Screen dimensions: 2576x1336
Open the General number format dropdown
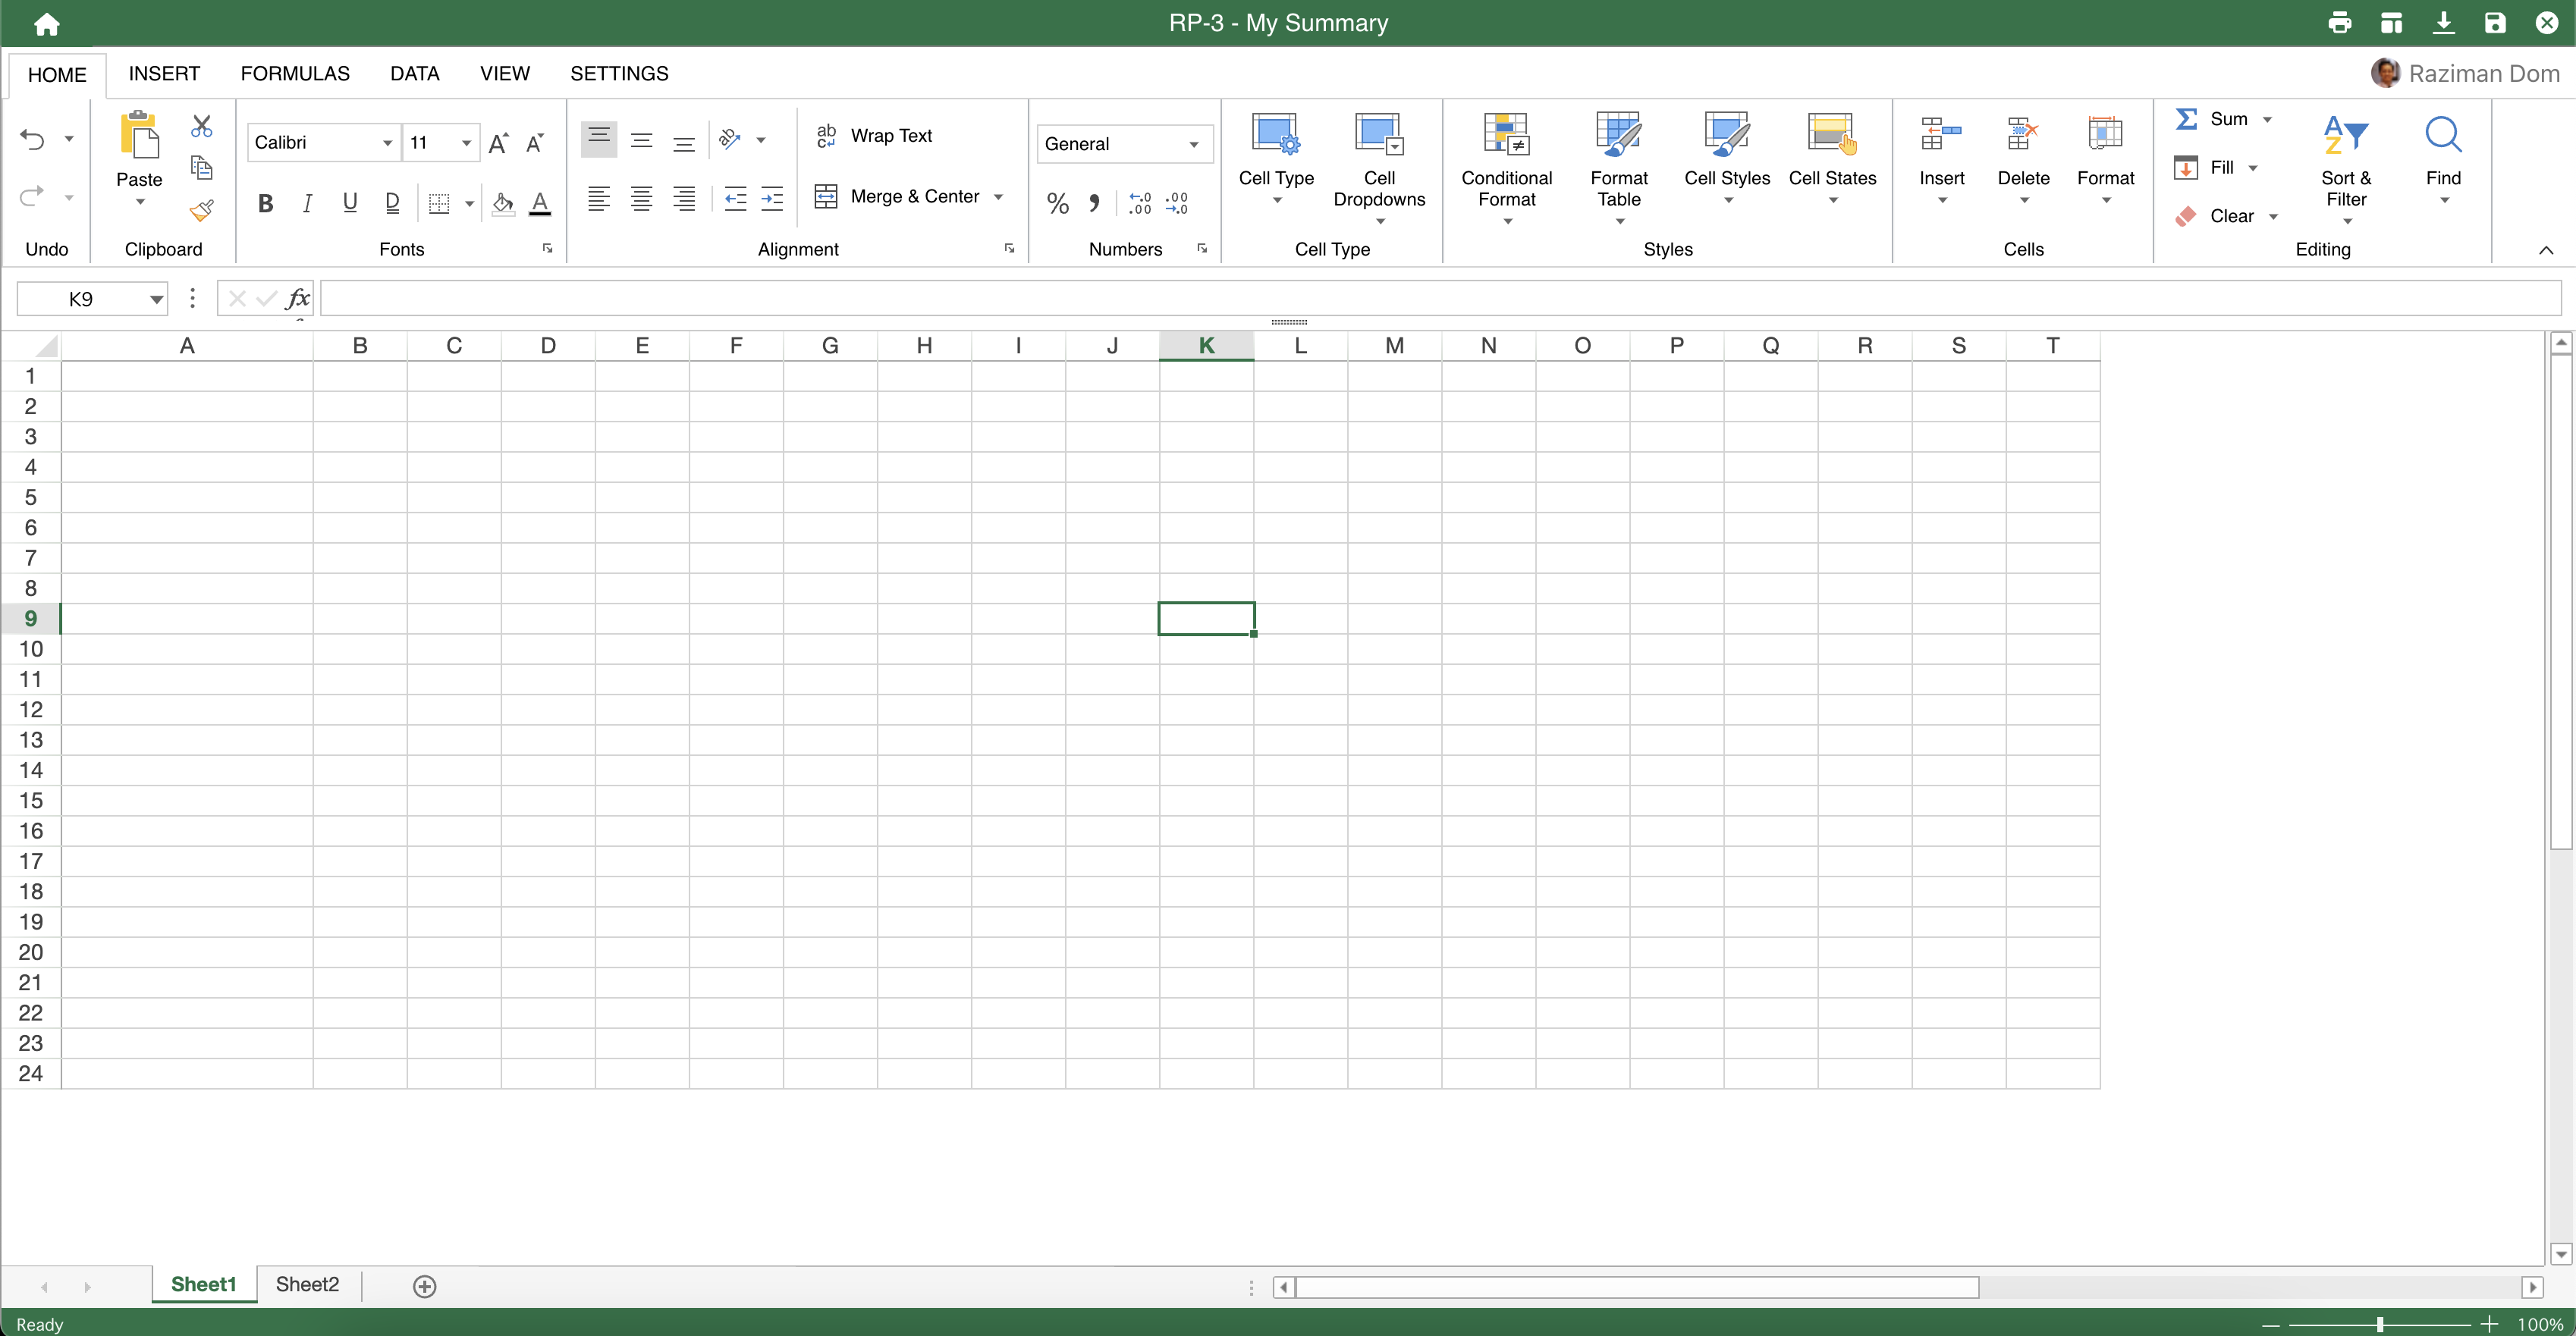pyautogui.click(x=1192, y=143)
